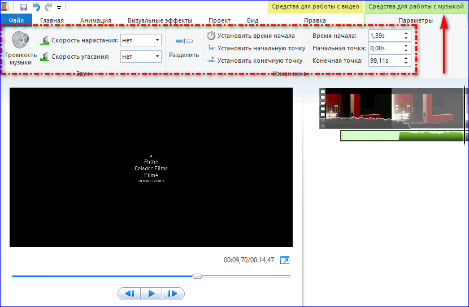The width and height of the screenshot is (469, 307).
Task: Click the Время начала value field
Action: click(384, 36)
